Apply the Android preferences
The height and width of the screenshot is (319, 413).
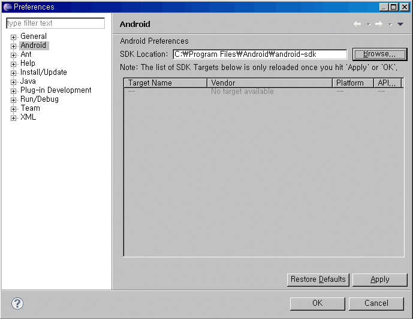(380, 279)
